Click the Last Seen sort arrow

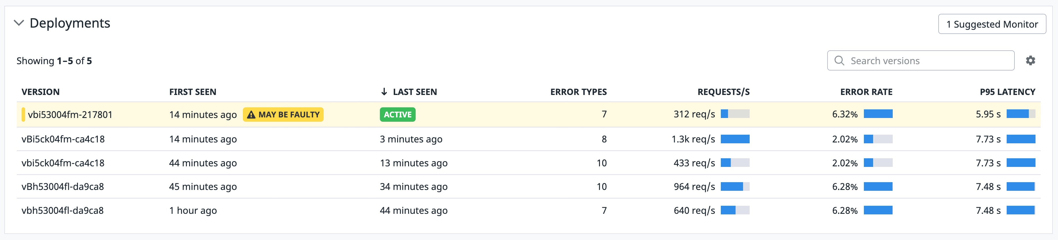tap(384, 92)
